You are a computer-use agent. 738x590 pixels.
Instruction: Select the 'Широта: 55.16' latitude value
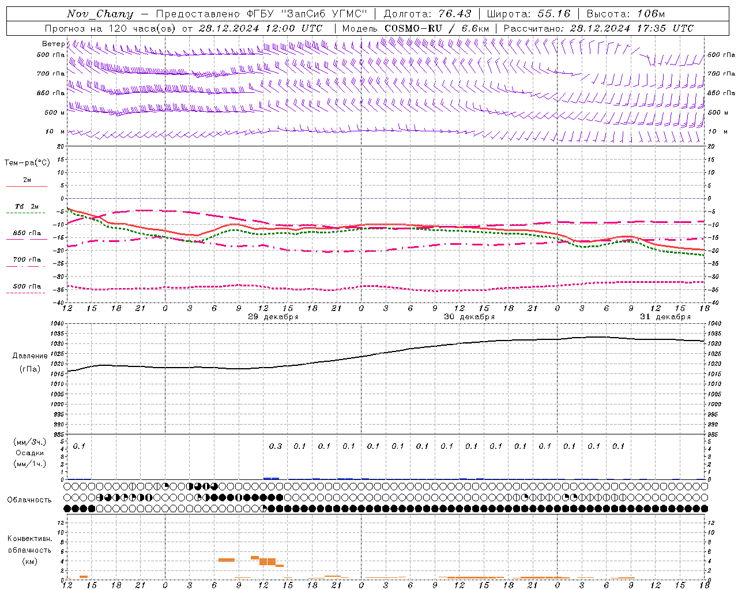click(529, 14)
